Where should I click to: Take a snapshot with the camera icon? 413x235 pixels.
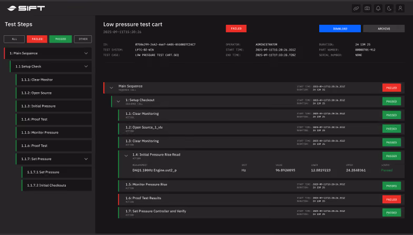(x=367, y=8)
